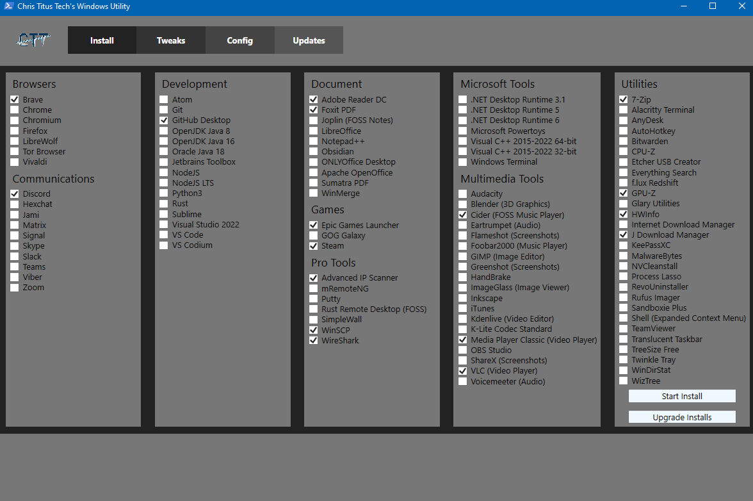Click the Upgrade Installs button
753x501 pixels.
(x=682, y=418)
